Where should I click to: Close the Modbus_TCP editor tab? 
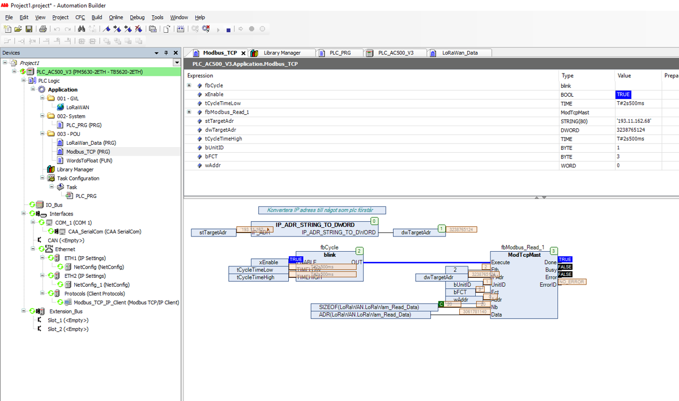pos(244,53)
